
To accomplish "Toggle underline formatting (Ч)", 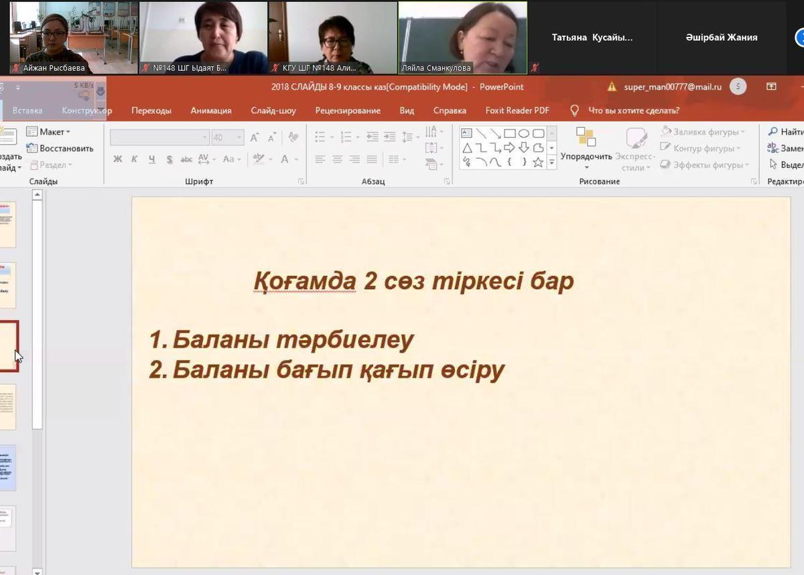I will point(152,159).
